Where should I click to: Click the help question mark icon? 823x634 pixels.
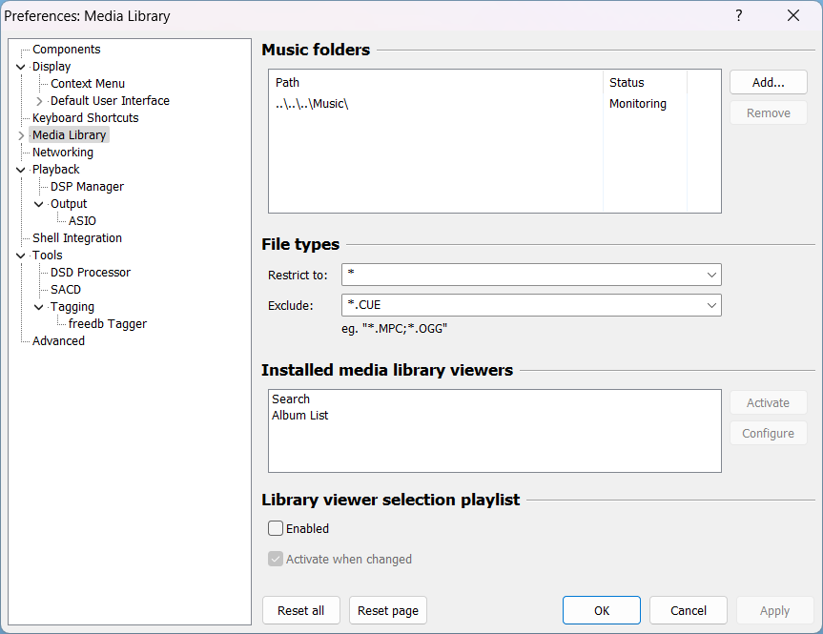pos(738,15)
